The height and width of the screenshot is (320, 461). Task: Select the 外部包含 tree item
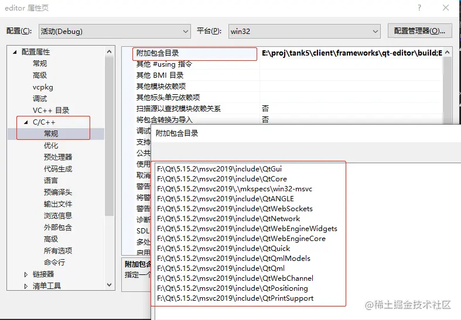[58, 227]
